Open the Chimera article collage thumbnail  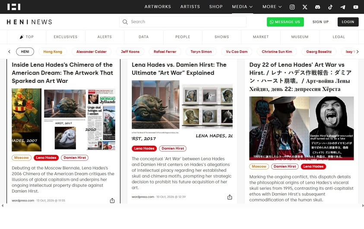[63, 120]
